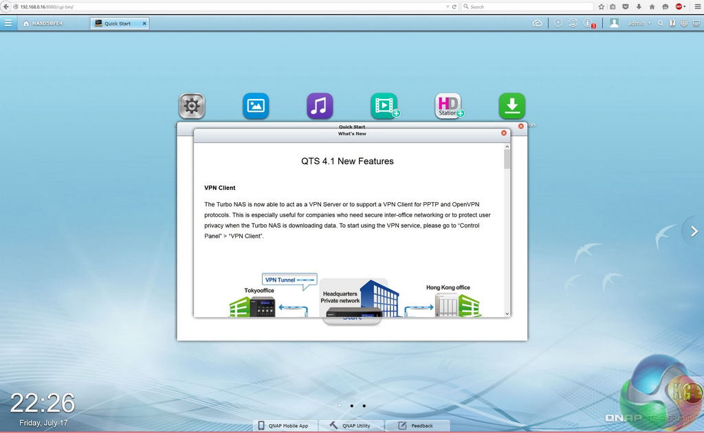Close the What's New dialog
The height and width of the screenshot is (433, 704).
(504, 133)
